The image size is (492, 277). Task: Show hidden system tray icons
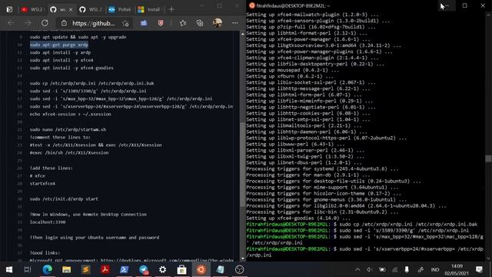point(357,269)
